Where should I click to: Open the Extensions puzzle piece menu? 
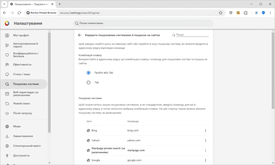coord(246,13)
